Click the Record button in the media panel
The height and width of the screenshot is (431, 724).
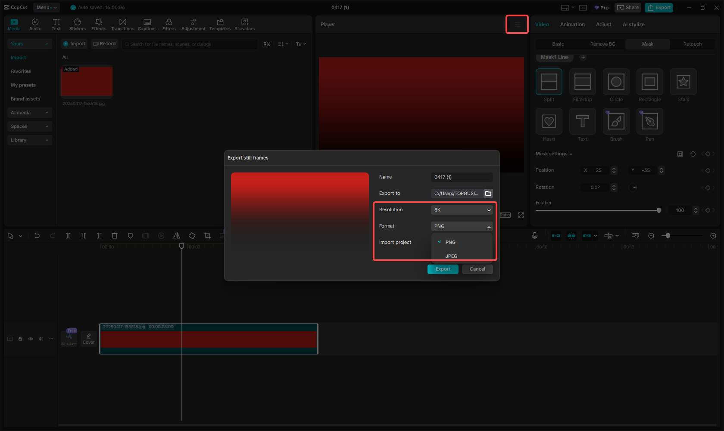[x=104, y=43]
